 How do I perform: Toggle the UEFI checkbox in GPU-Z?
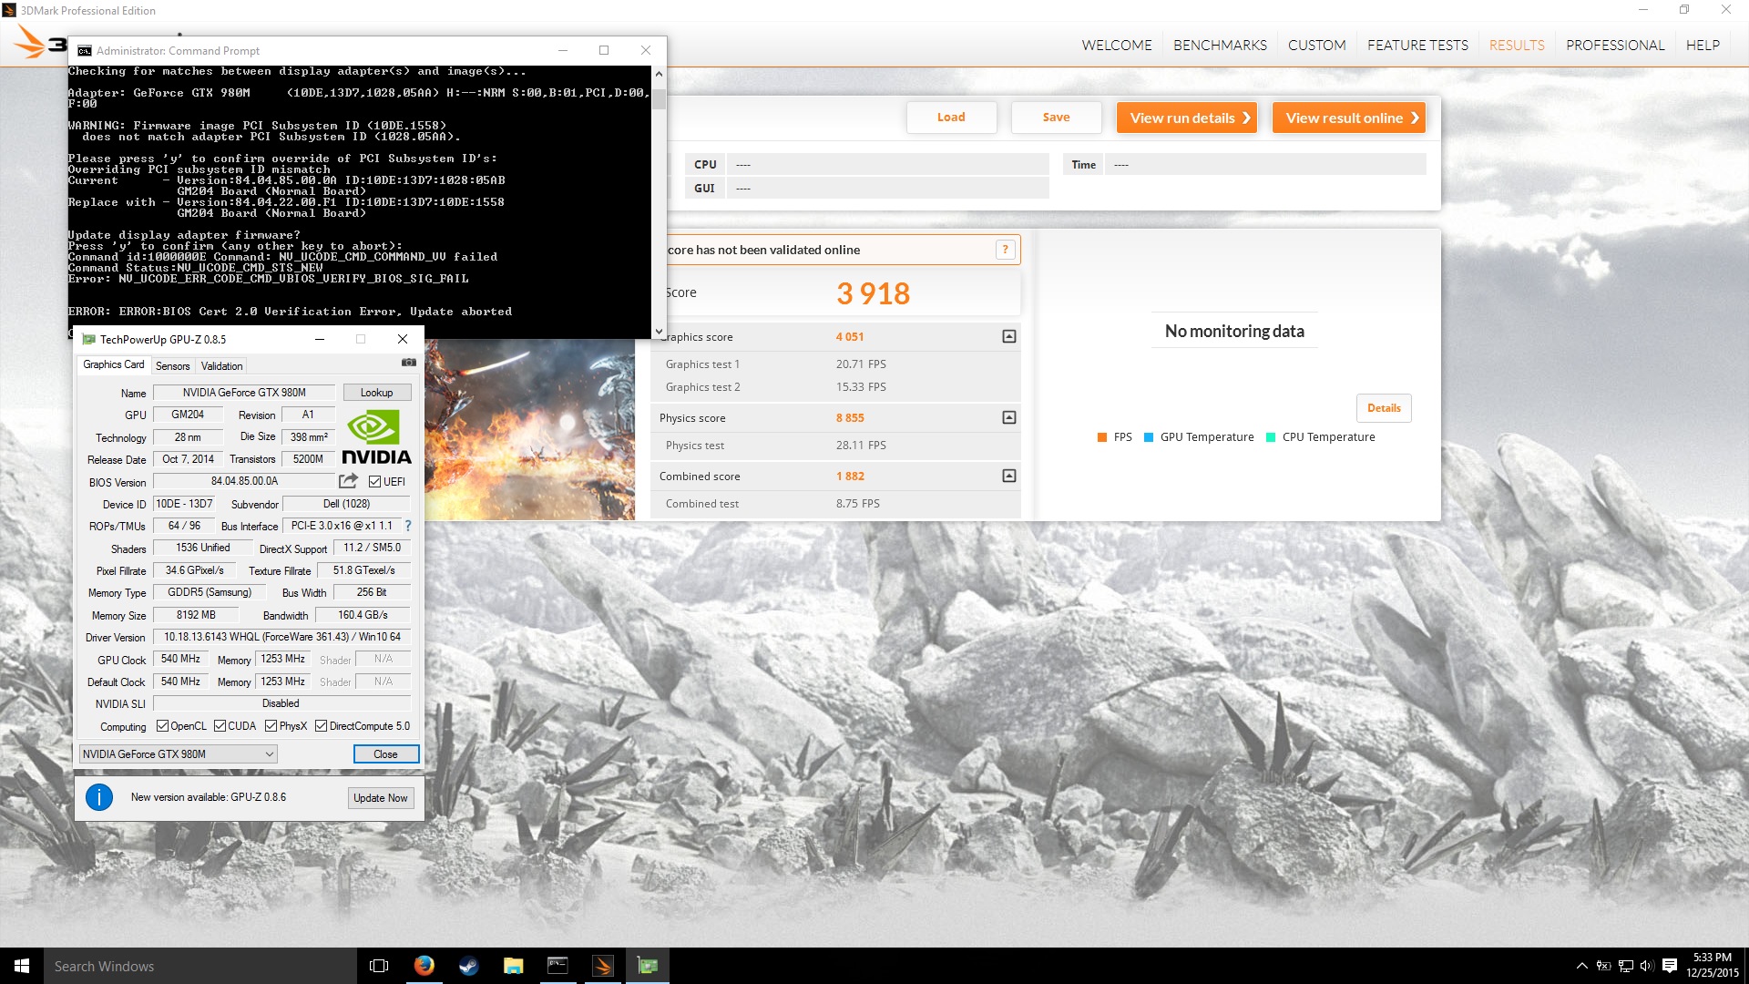[374, 481]
